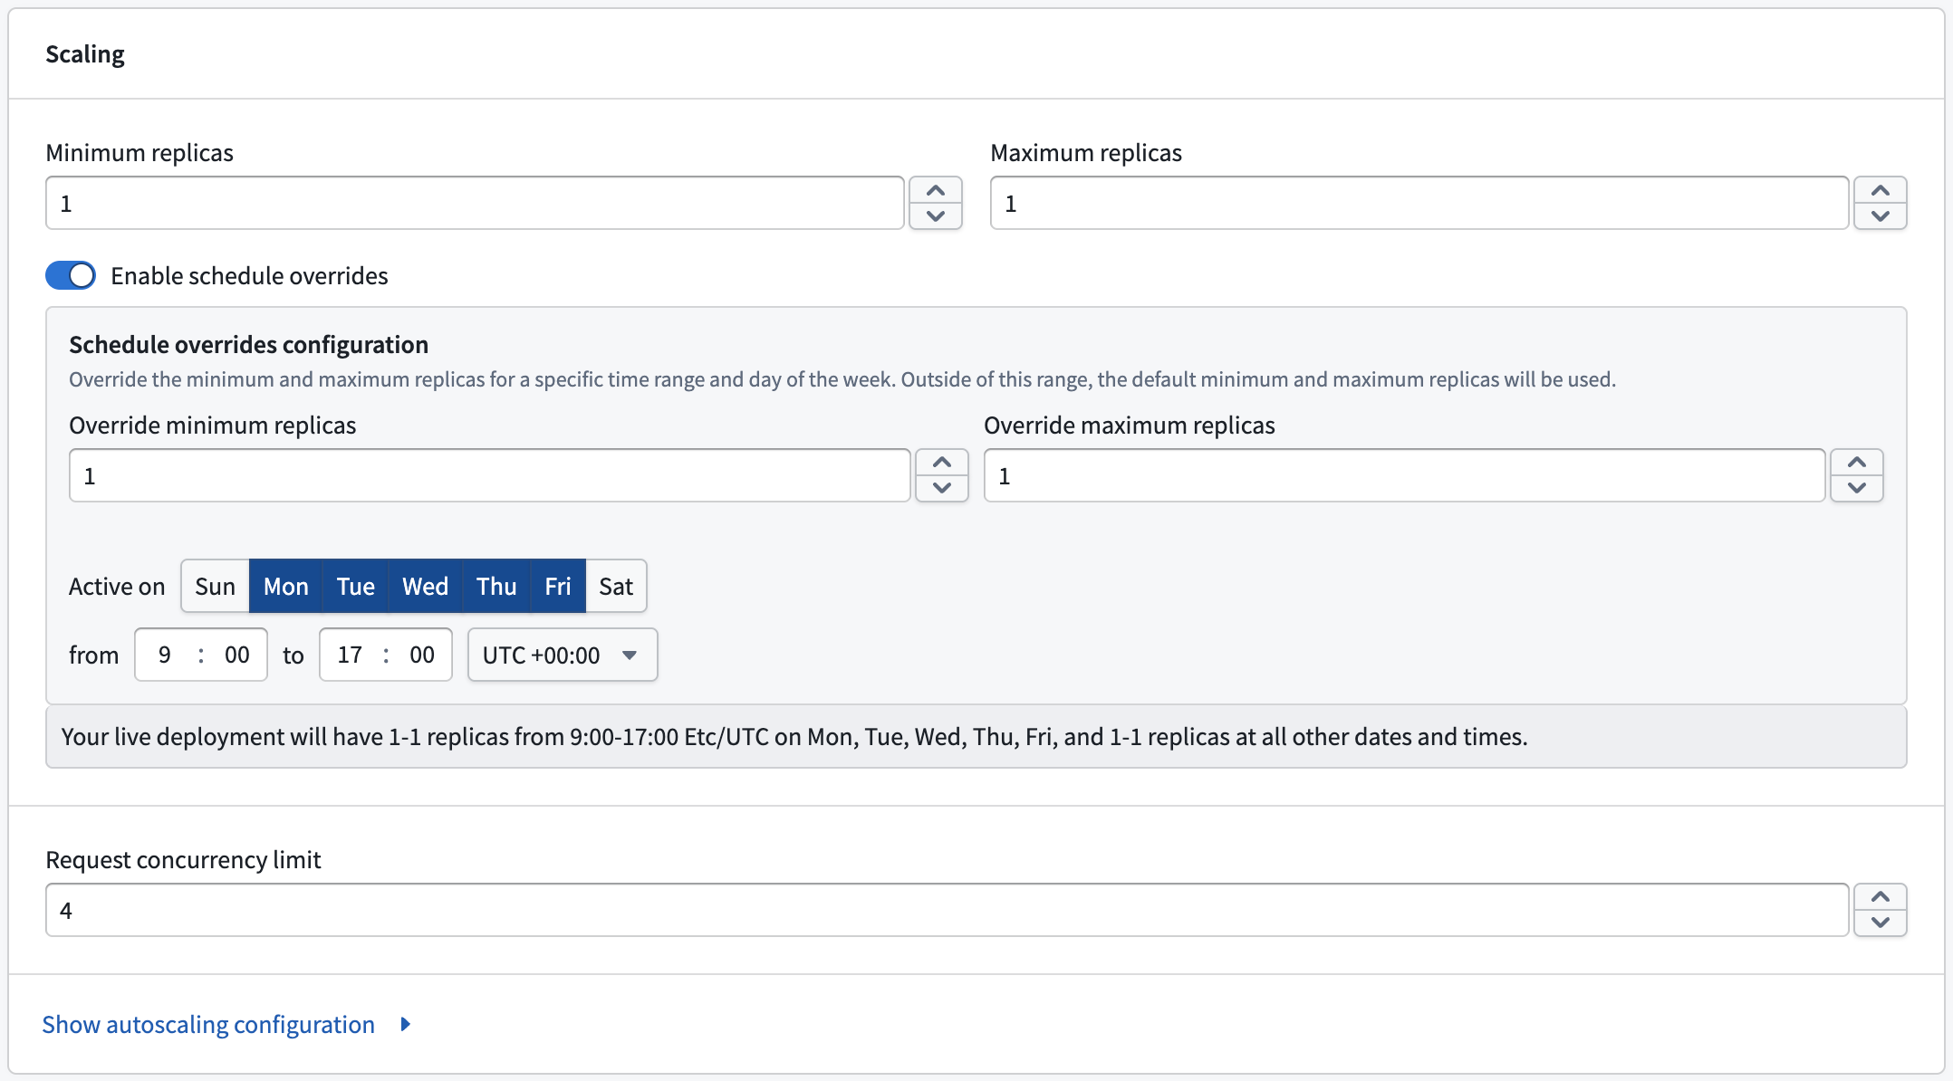Click the Request concurrency limit field
The image size is (1953, 1081).
[x=948, y=910]
